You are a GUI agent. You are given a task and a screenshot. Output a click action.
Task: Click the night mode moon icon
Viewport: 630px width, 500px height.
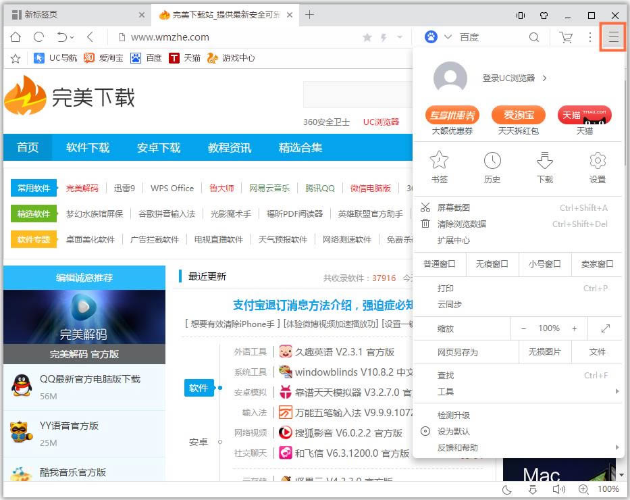click(x=507, y=489)
